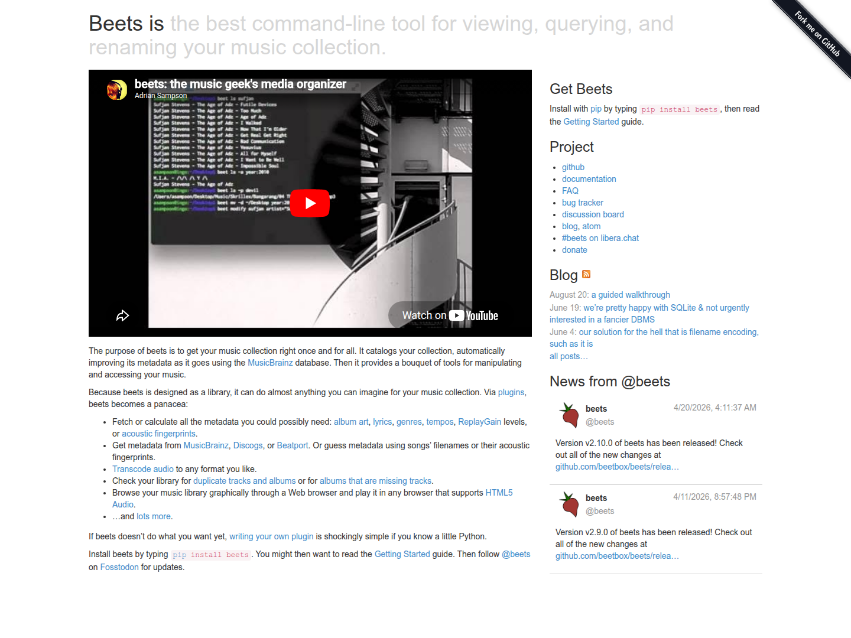Open the Discogs link

[x=248, y=445]
